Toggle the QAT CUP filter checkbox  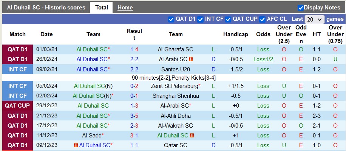tap(228, 19)
